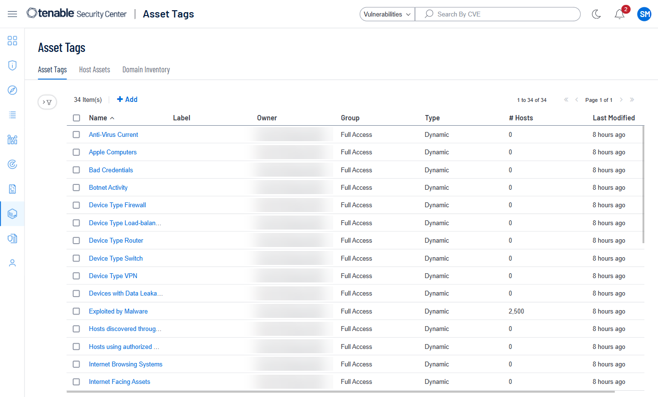Check the Botnet Activity row checkbox
Screen dimensions: 658x397
(76, 187)
